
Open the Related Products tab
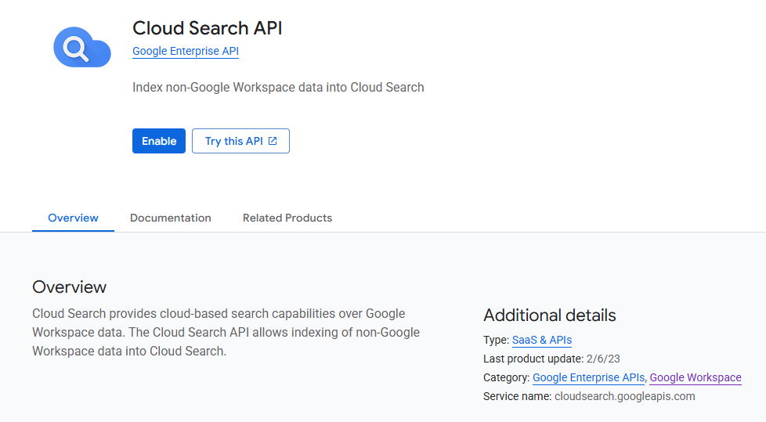click(287, 218)
